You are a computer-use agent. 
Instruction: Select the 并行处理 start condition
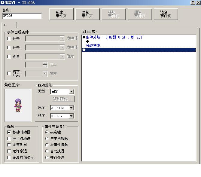click(x=47, y=157)
